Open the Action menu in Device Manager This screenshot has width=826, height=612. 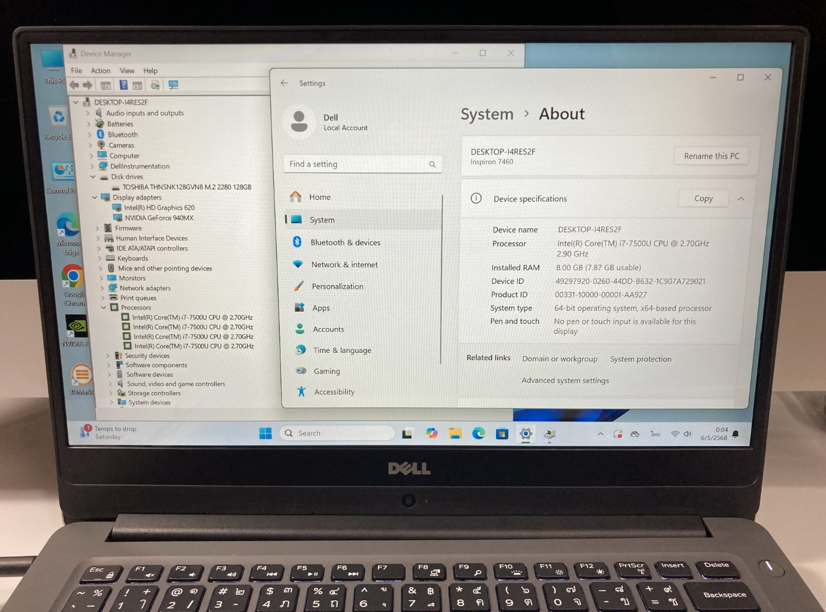[x=101, y=71]
